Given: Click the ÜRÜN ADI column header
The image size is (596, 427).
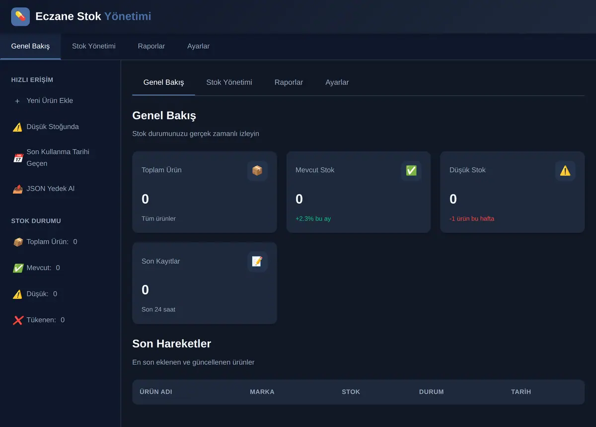Looking at the screenshot, I should click(156, 392).
